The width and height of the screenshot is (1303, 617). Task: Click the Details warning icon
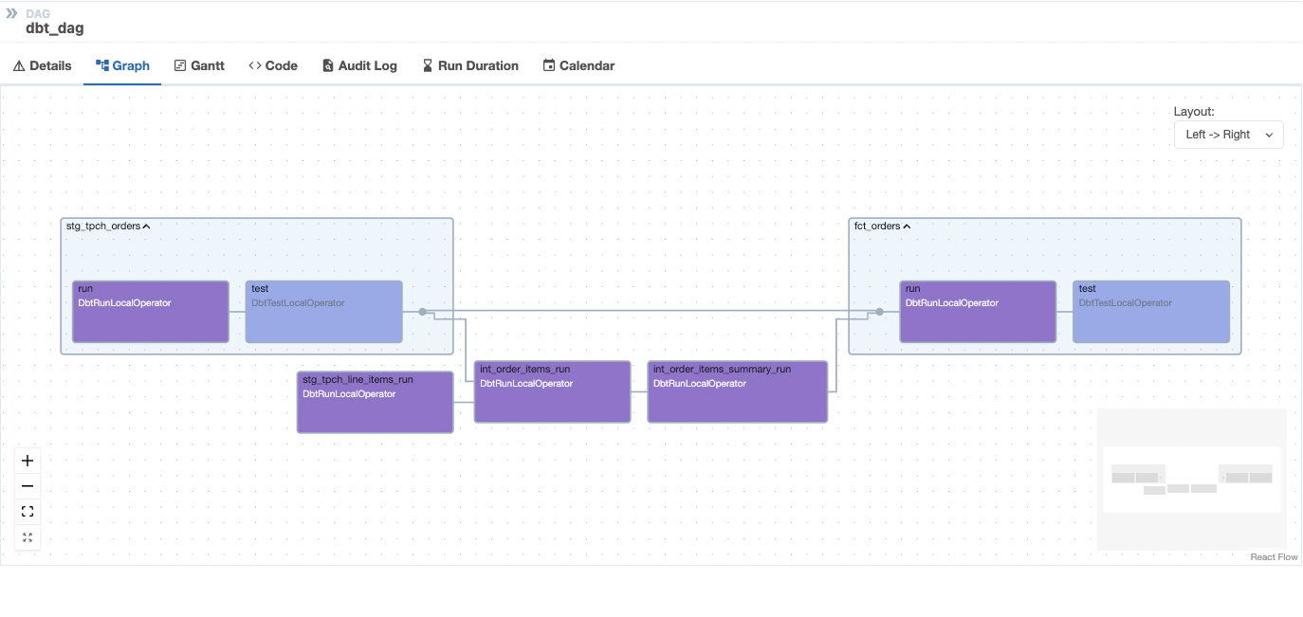(20, 64)
